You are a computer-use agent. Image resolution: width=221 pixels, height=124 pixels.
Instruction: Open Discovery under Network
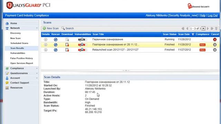(x=15, y=33)
